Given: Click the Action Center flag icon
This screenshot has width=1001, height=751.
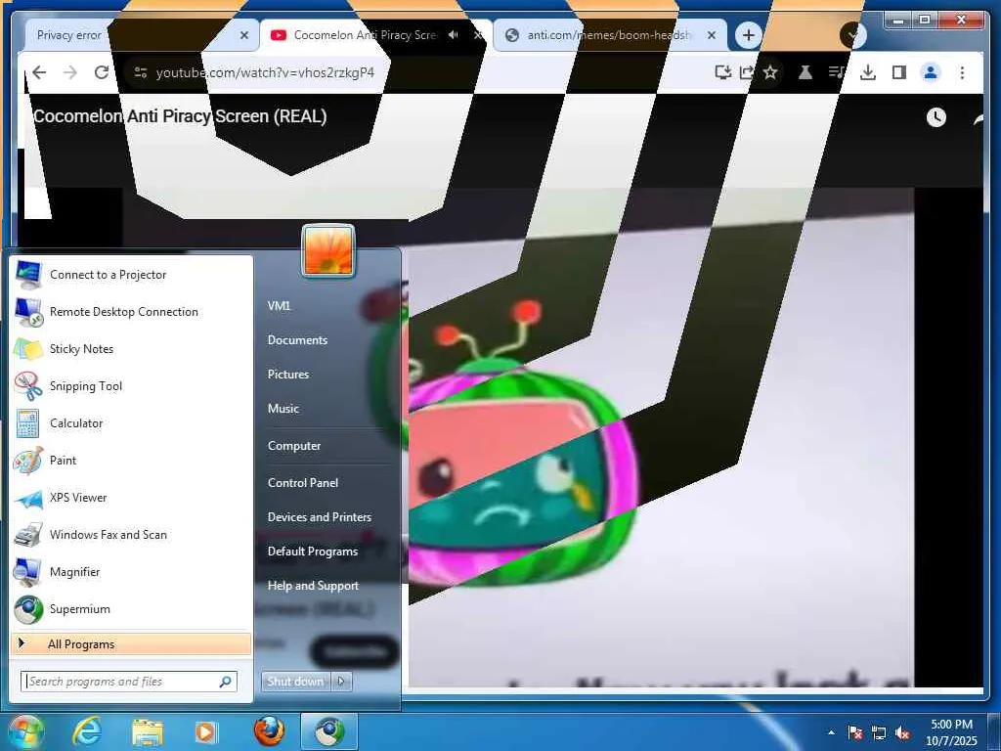Looking at the screenshot, I should 855,732.
